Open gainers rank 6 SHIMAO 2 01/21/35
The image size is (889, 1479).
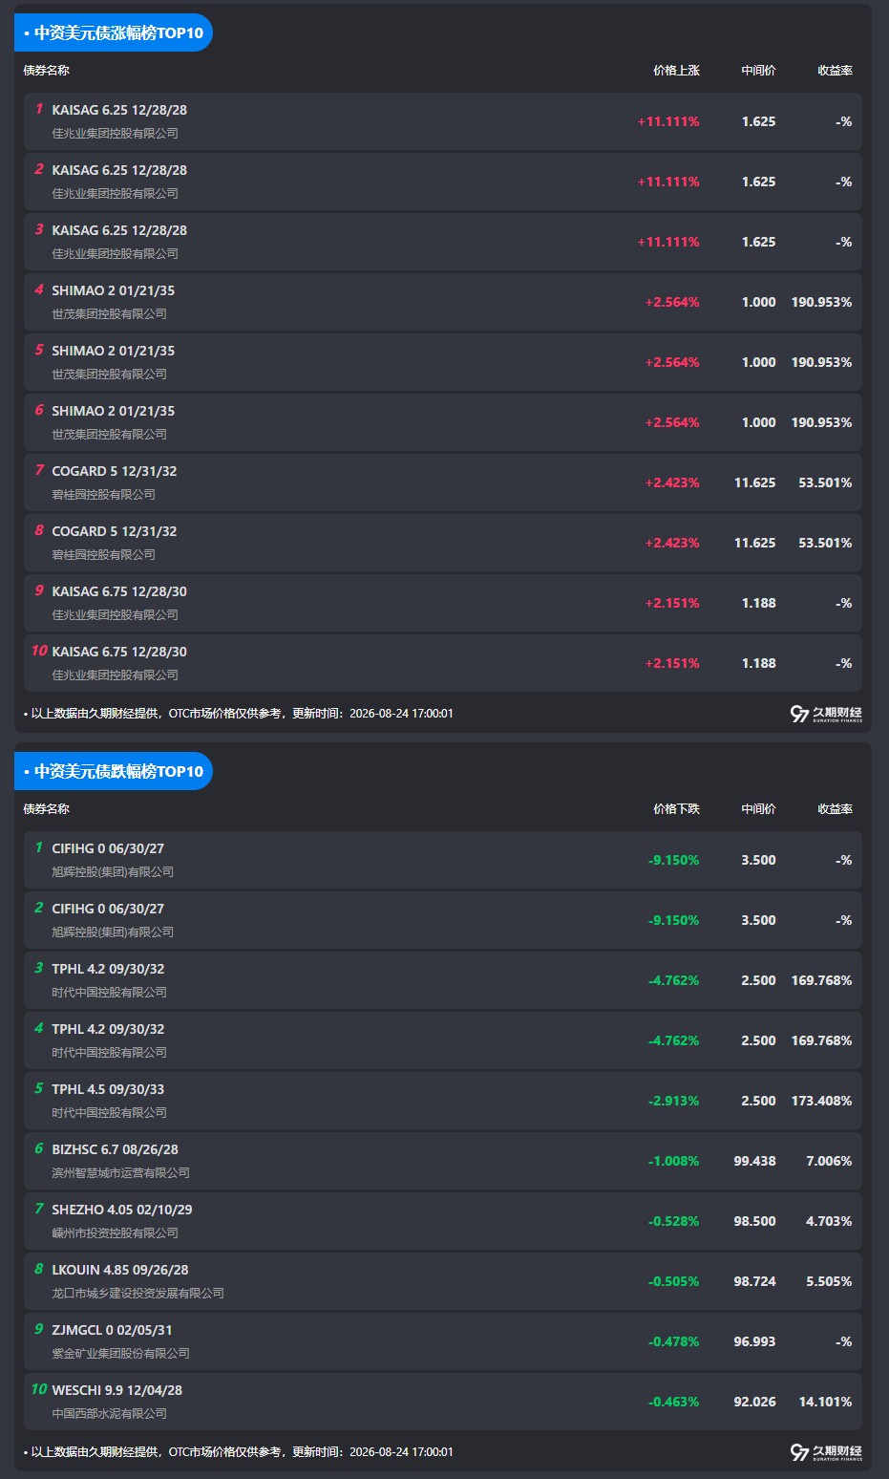coord(443,422)
